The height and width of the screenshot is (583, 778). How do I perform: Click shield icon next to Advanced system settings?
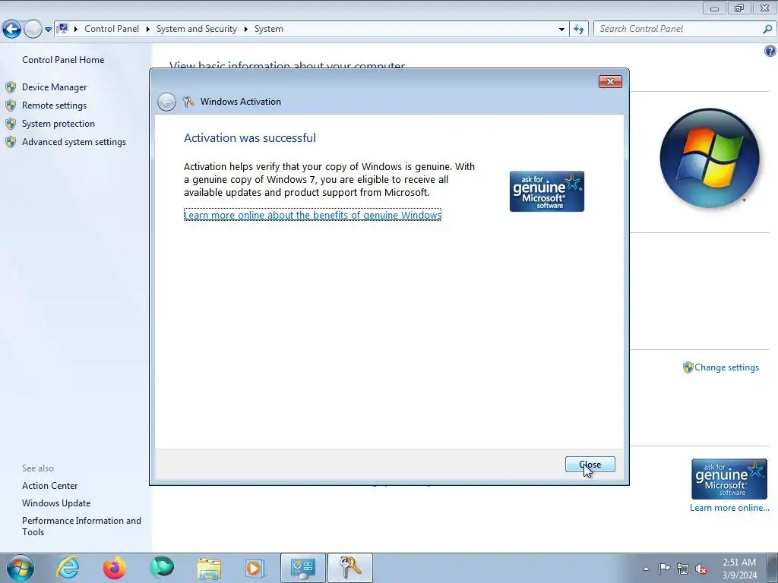pyautogui.click(x=11, y=142)
